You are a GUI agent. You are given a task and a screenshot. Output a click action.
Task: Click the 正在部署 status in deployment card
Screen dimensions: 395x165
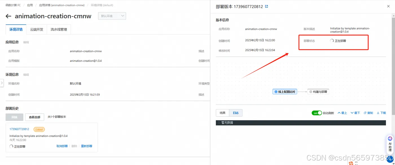click(17, 146)
